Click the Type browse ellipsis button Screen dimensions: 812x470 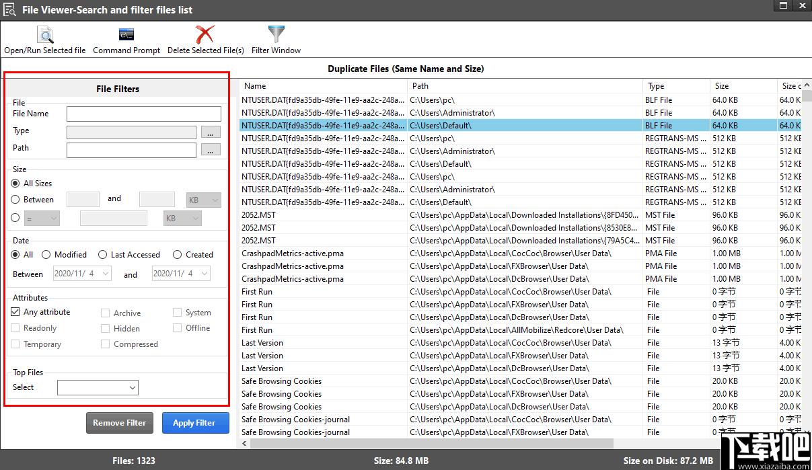point(211,132)
